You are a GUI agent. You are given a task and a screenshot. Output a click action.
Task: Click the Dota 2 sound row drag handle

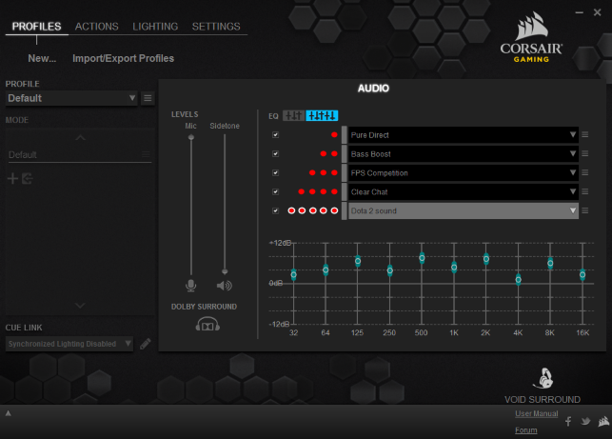pos(344,210)
